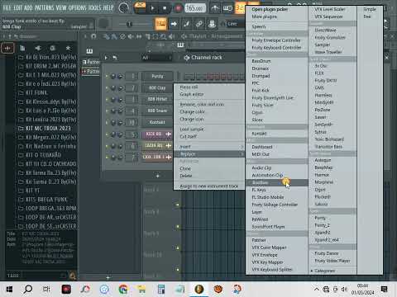
Task: Choose Clone in context menu
Action: coord(185,168)
